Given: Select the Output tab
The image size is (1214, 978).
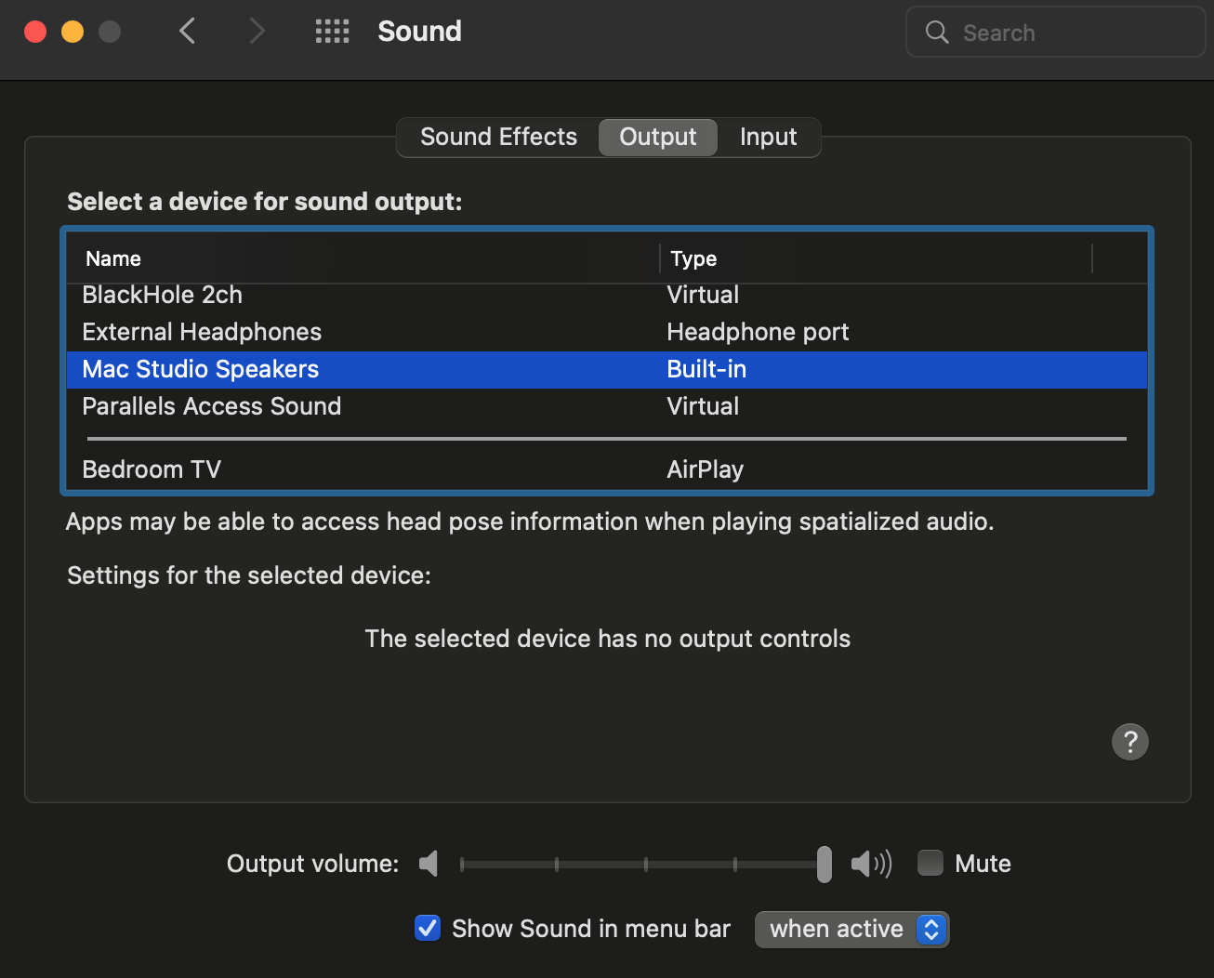Looking at the screenshot, I should coord(657,138).
